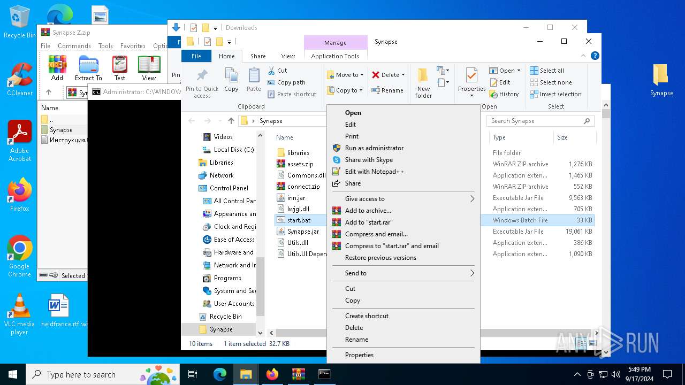The width and height of the screenshot is (685, 385).
Task: Click the Windows Start button
Action: tap(13, 374)
